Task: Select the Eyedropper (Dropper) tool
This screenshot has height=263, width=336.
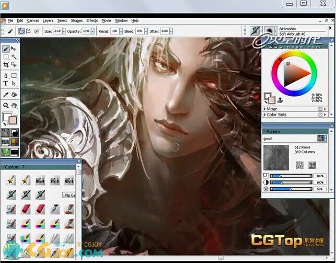Action: point(6,95)
